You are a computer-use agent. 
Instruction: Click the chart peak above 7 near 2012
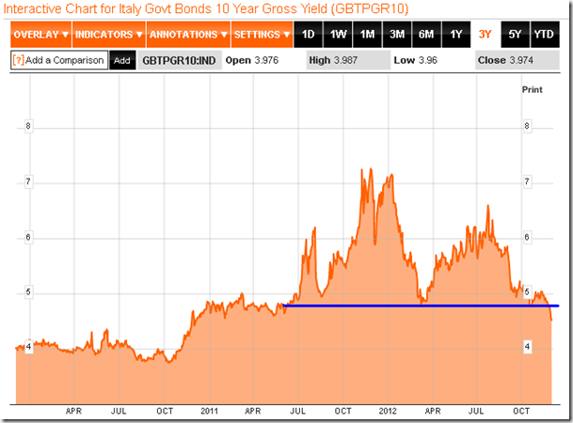click(363, 171)
